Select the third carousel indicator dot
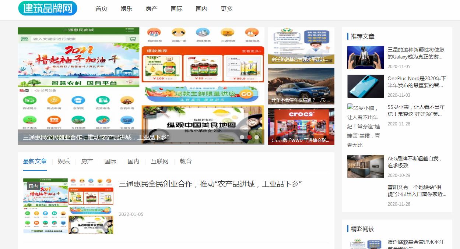 pos(257,137)
